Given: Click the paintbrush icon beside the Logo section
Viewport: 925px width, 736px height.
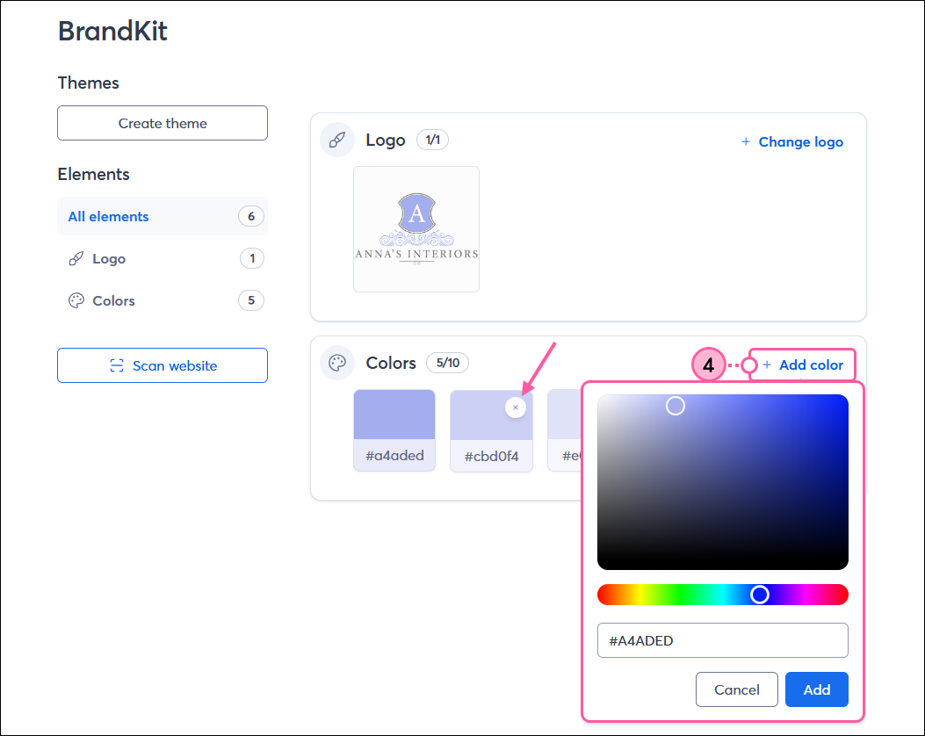Looking at the screenshot, I should (x=337, y=140).
